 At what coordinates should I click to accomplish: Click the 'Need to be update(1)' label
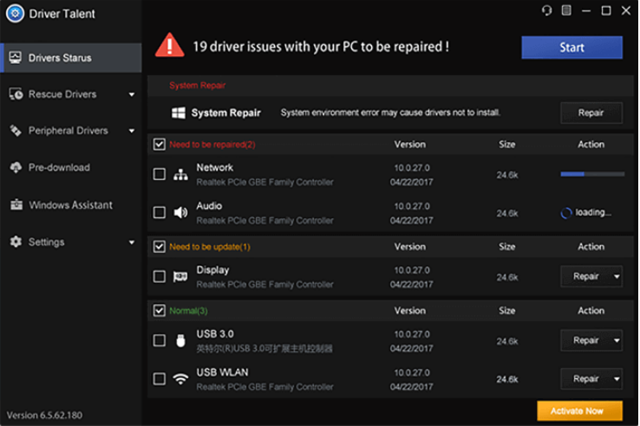(x=210, y=247)
